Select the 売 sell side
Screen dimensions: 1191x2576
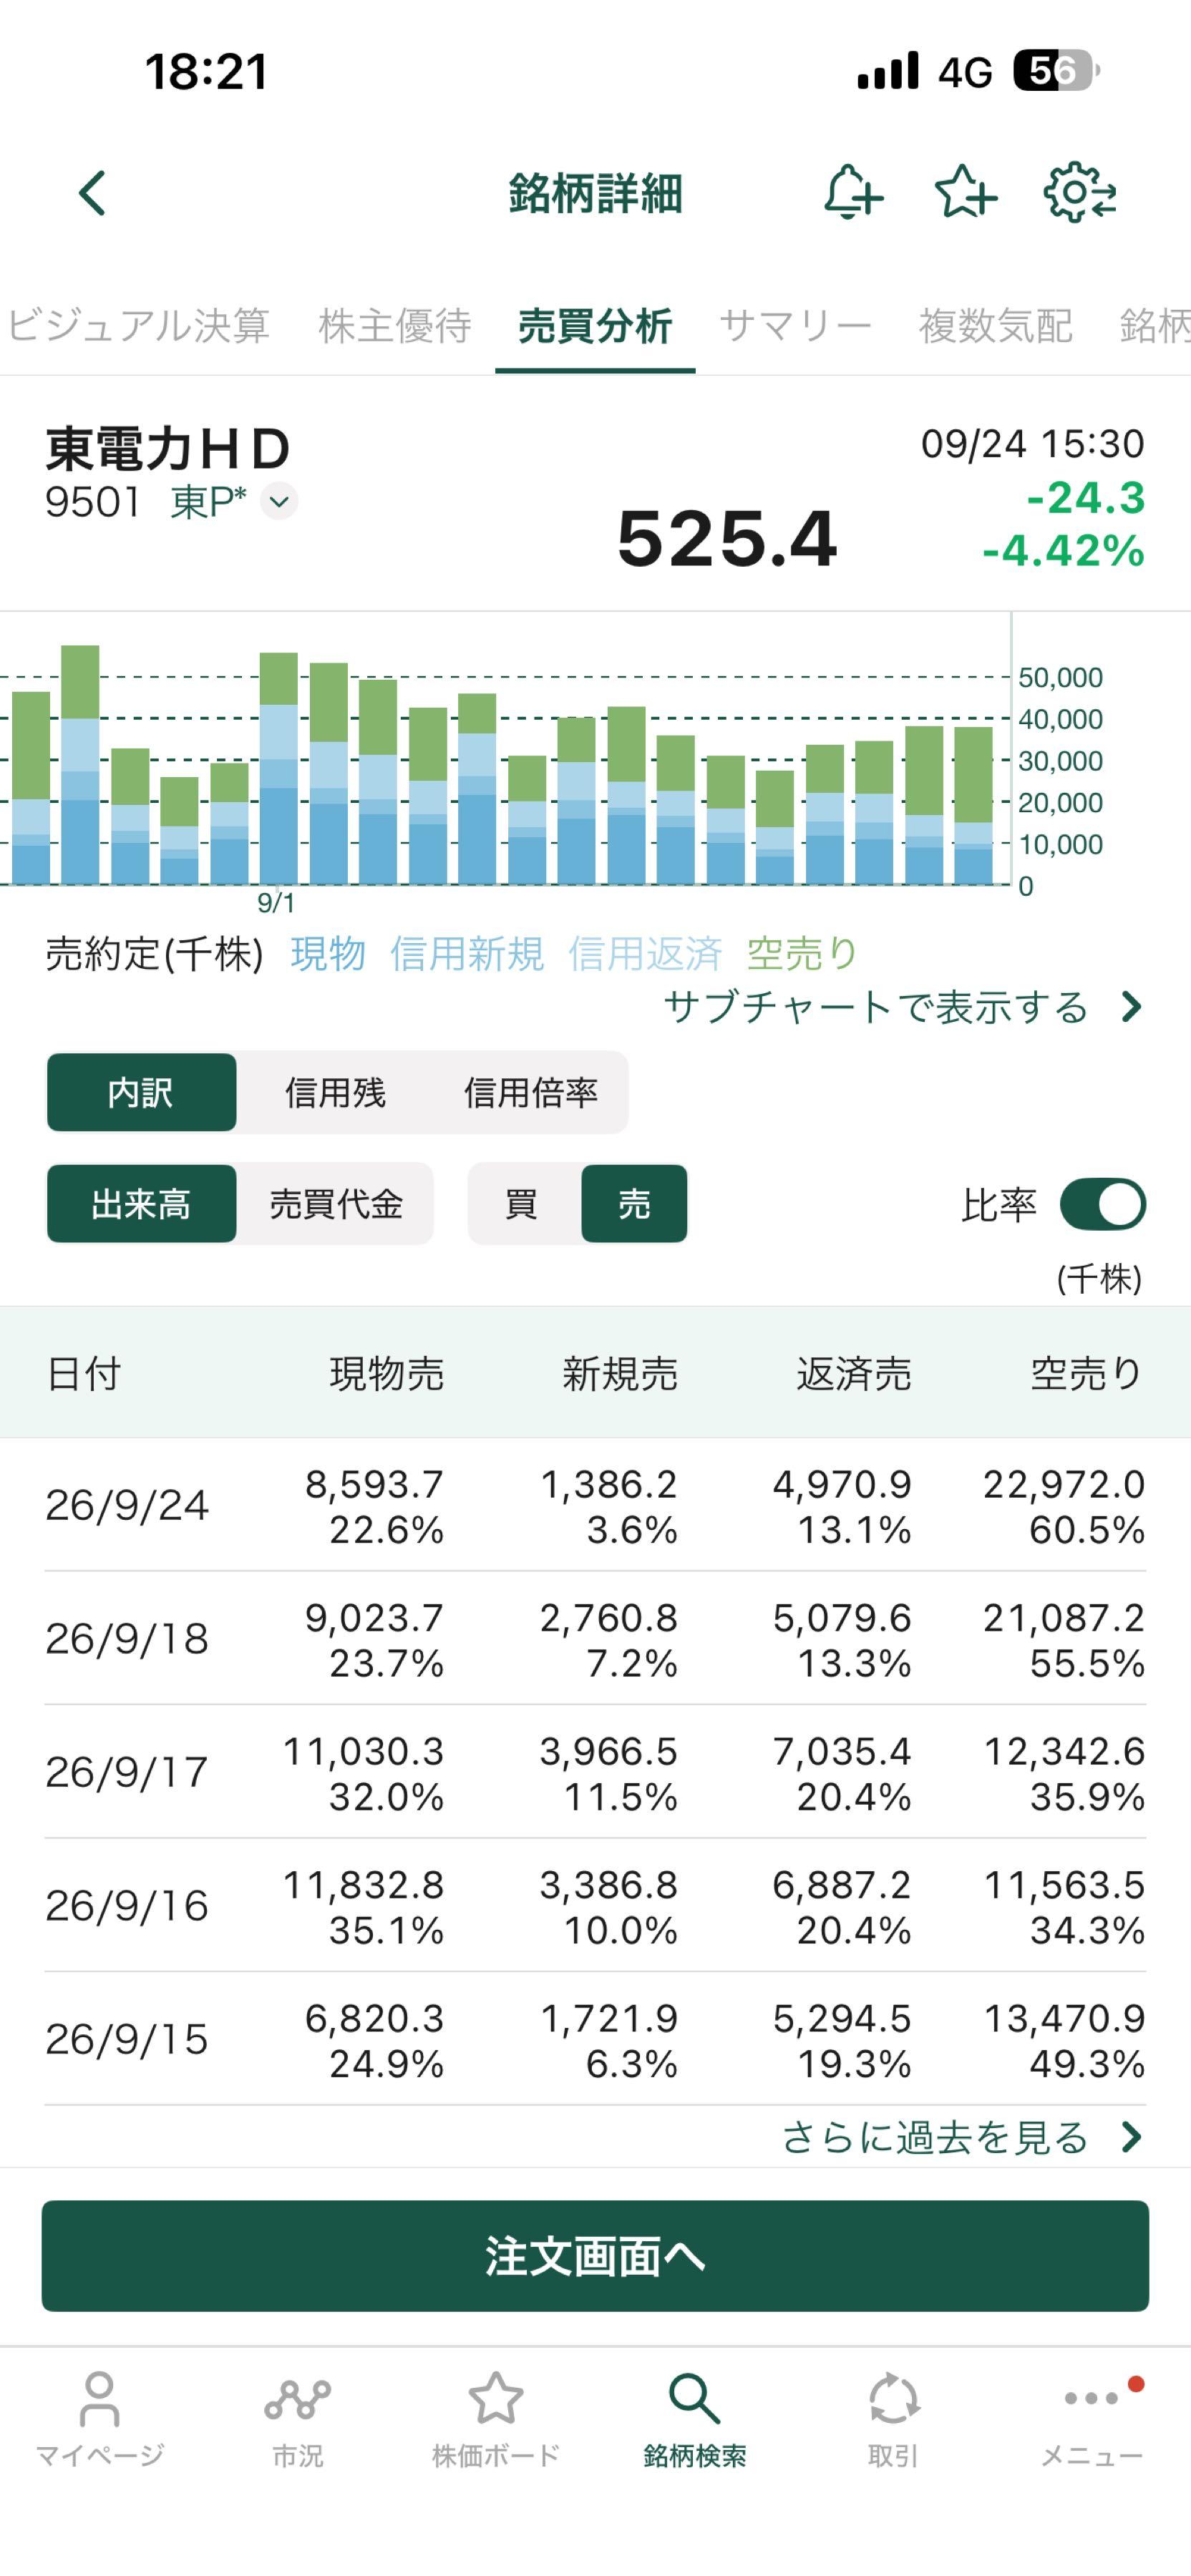click(634, 1204)
